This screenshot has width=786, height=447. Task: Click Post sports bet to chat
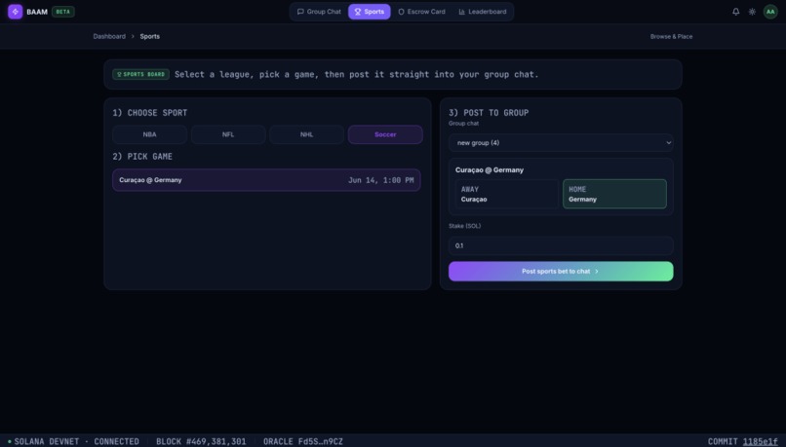pos(561,272)
